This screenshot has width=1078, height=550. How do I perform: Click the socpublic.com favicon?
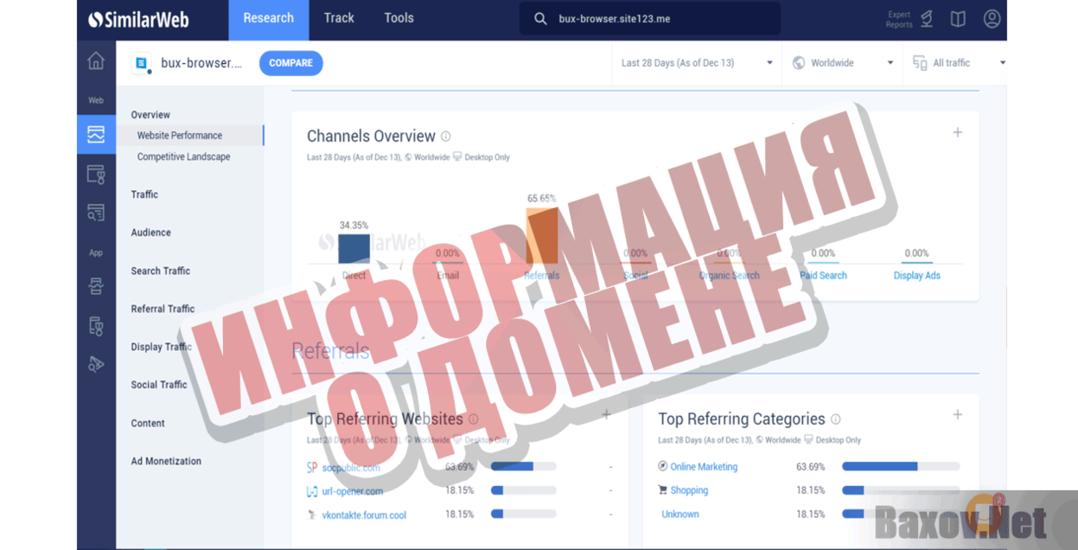pos(312,468)
